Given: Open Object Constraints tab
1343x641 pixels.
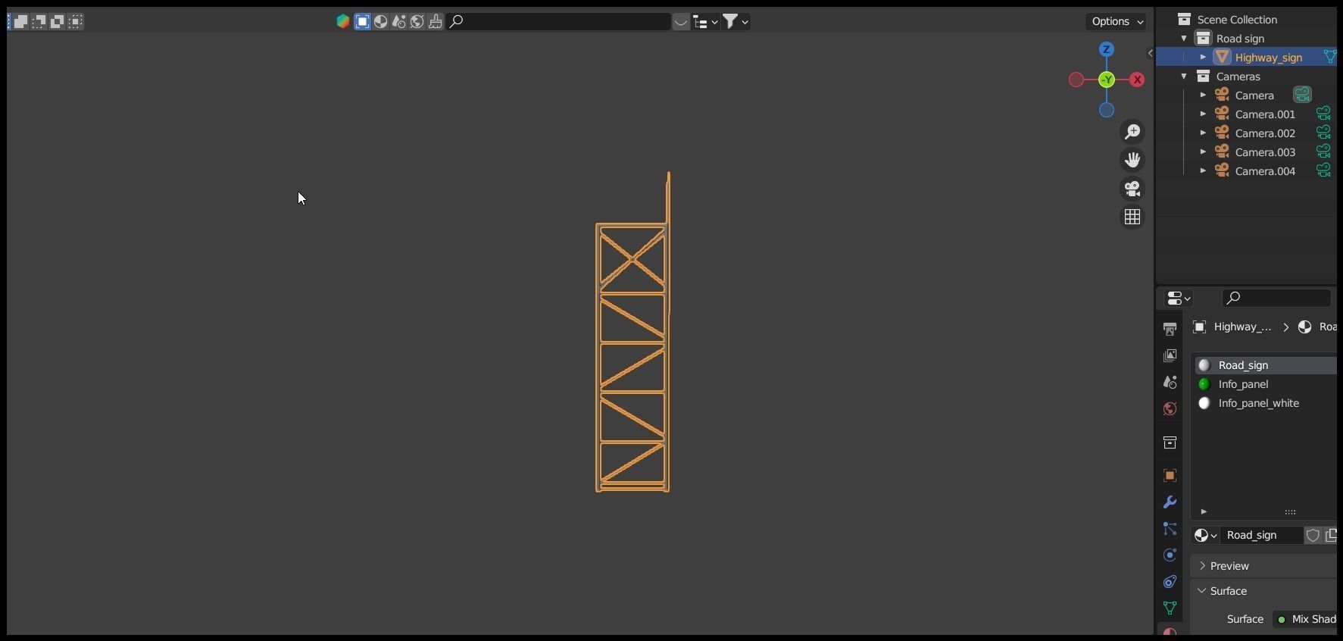Looking at the screenshot, I should 1170,582.
